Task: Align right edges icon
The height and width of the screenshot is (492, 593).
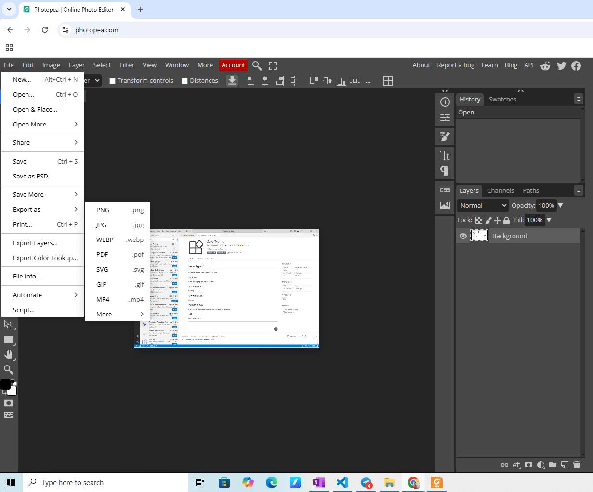Action: pos(279,81)
